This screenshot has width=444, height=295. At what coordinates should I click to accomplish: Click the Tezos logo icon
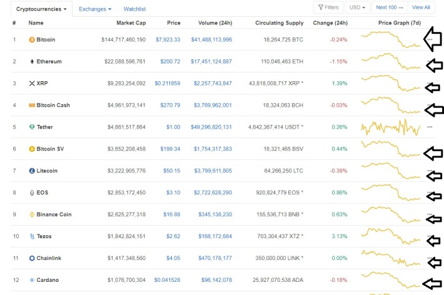(32, 236)
